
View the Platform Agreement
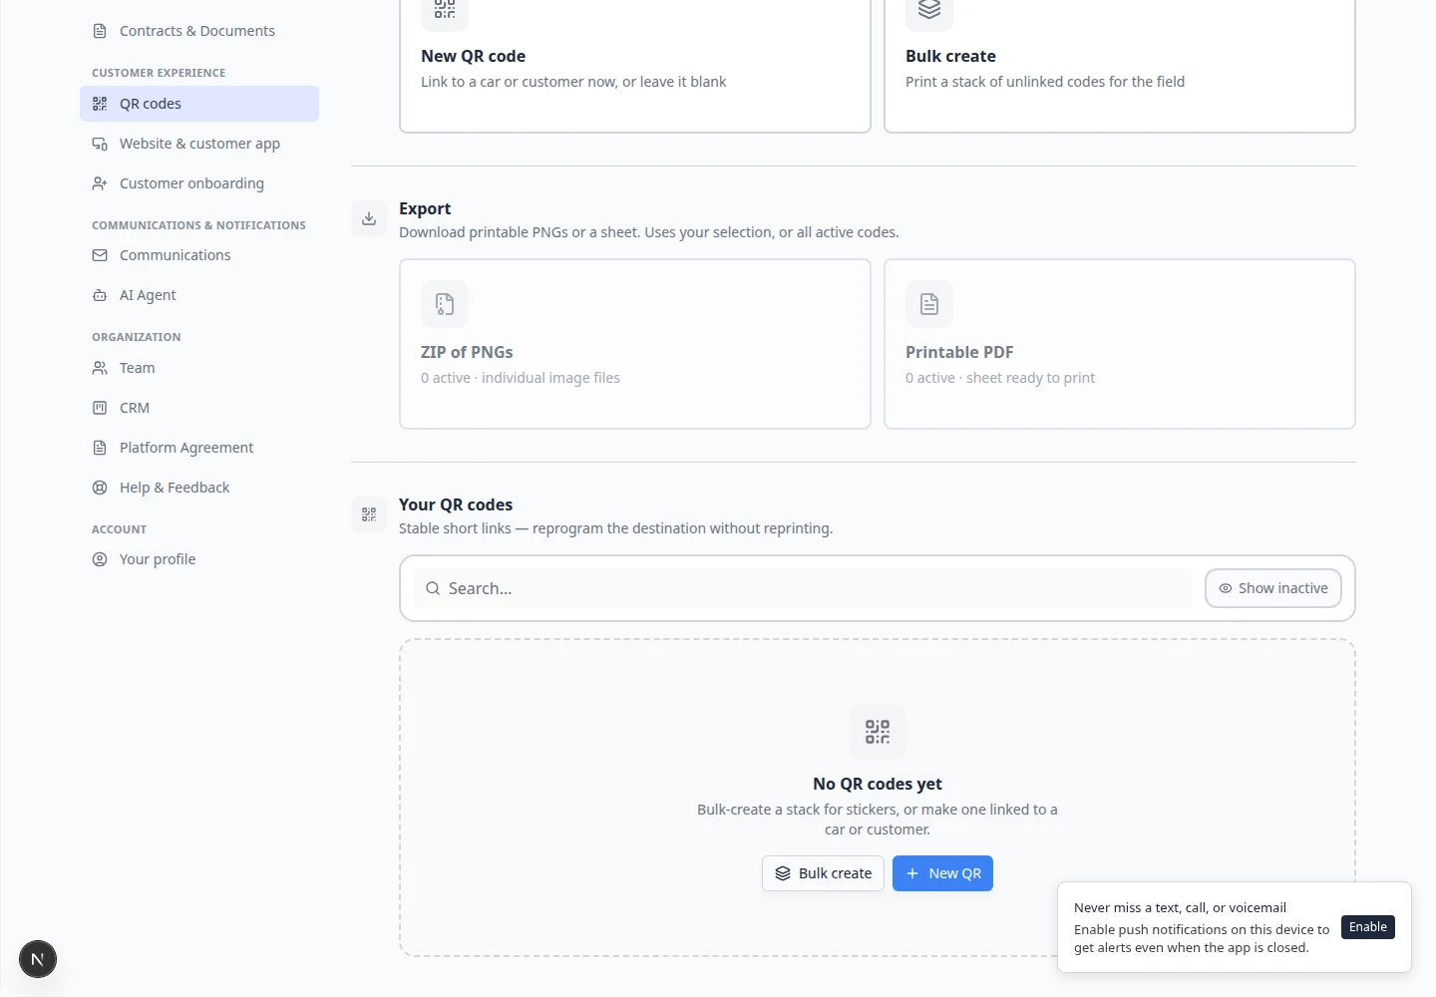199,448
